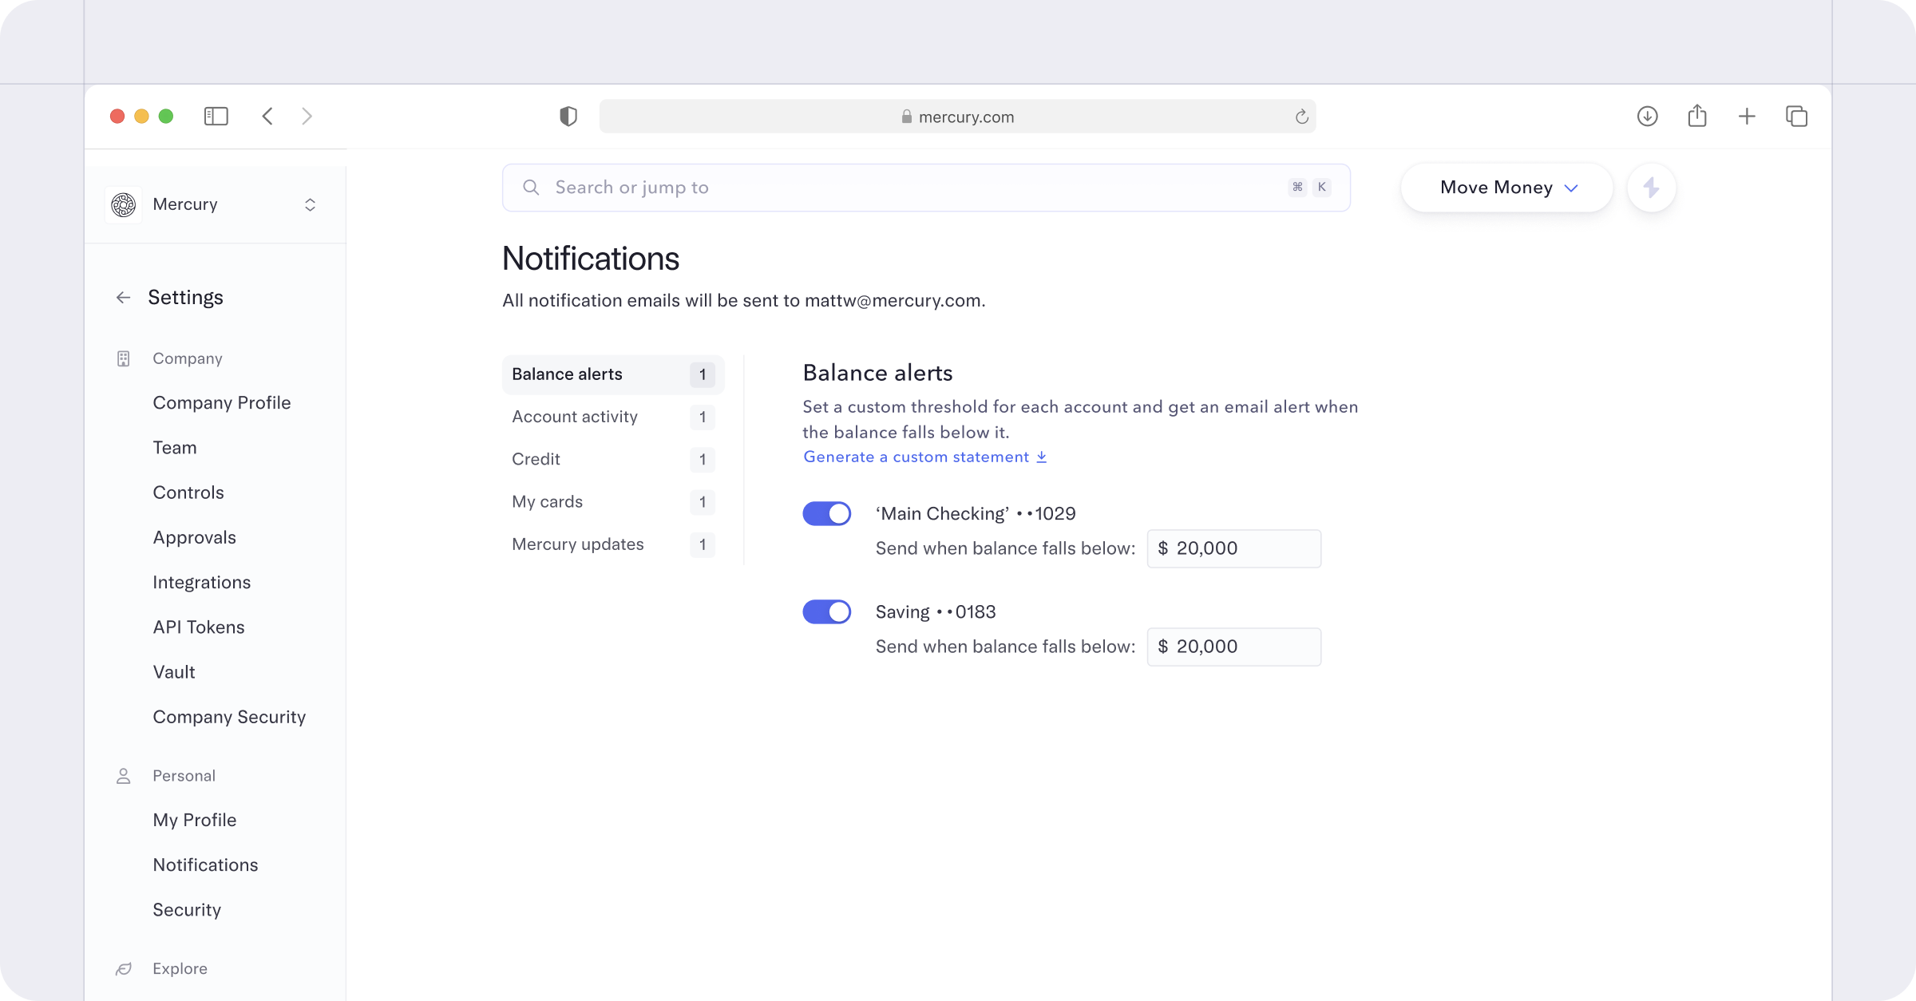This screenshot has height=1001, width=1916.
Task: Click the Company section label
Action: 188,358
